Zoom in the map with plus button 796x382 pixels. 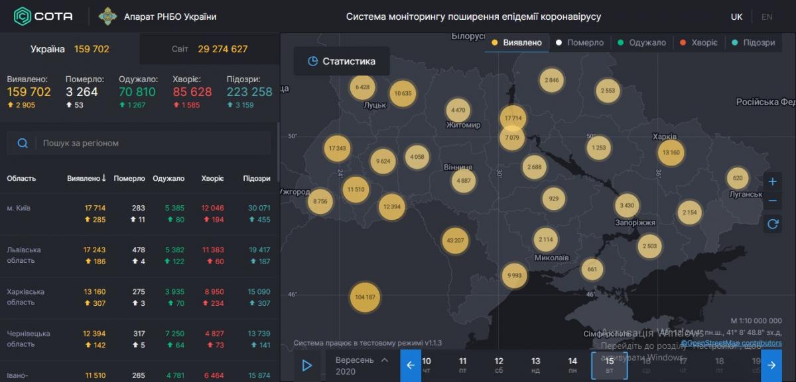[772, 181]
